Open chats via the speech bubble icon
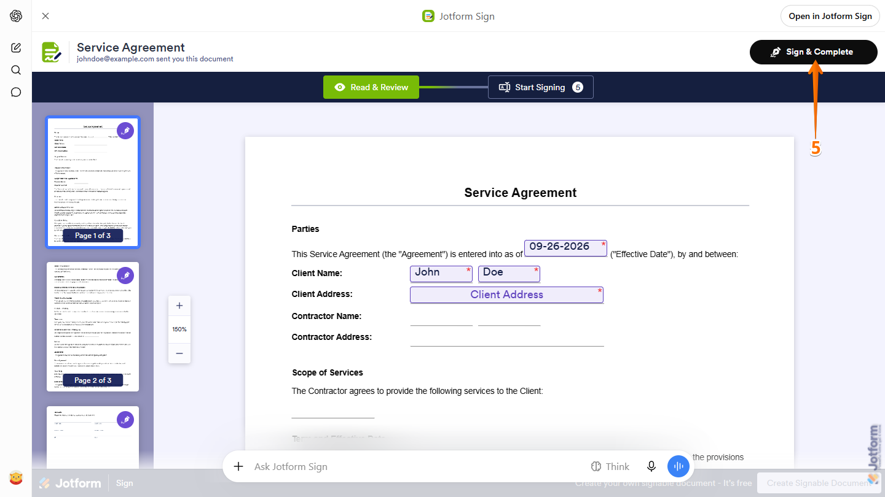This screenshot has height=497, width=885. click(16, 92)
